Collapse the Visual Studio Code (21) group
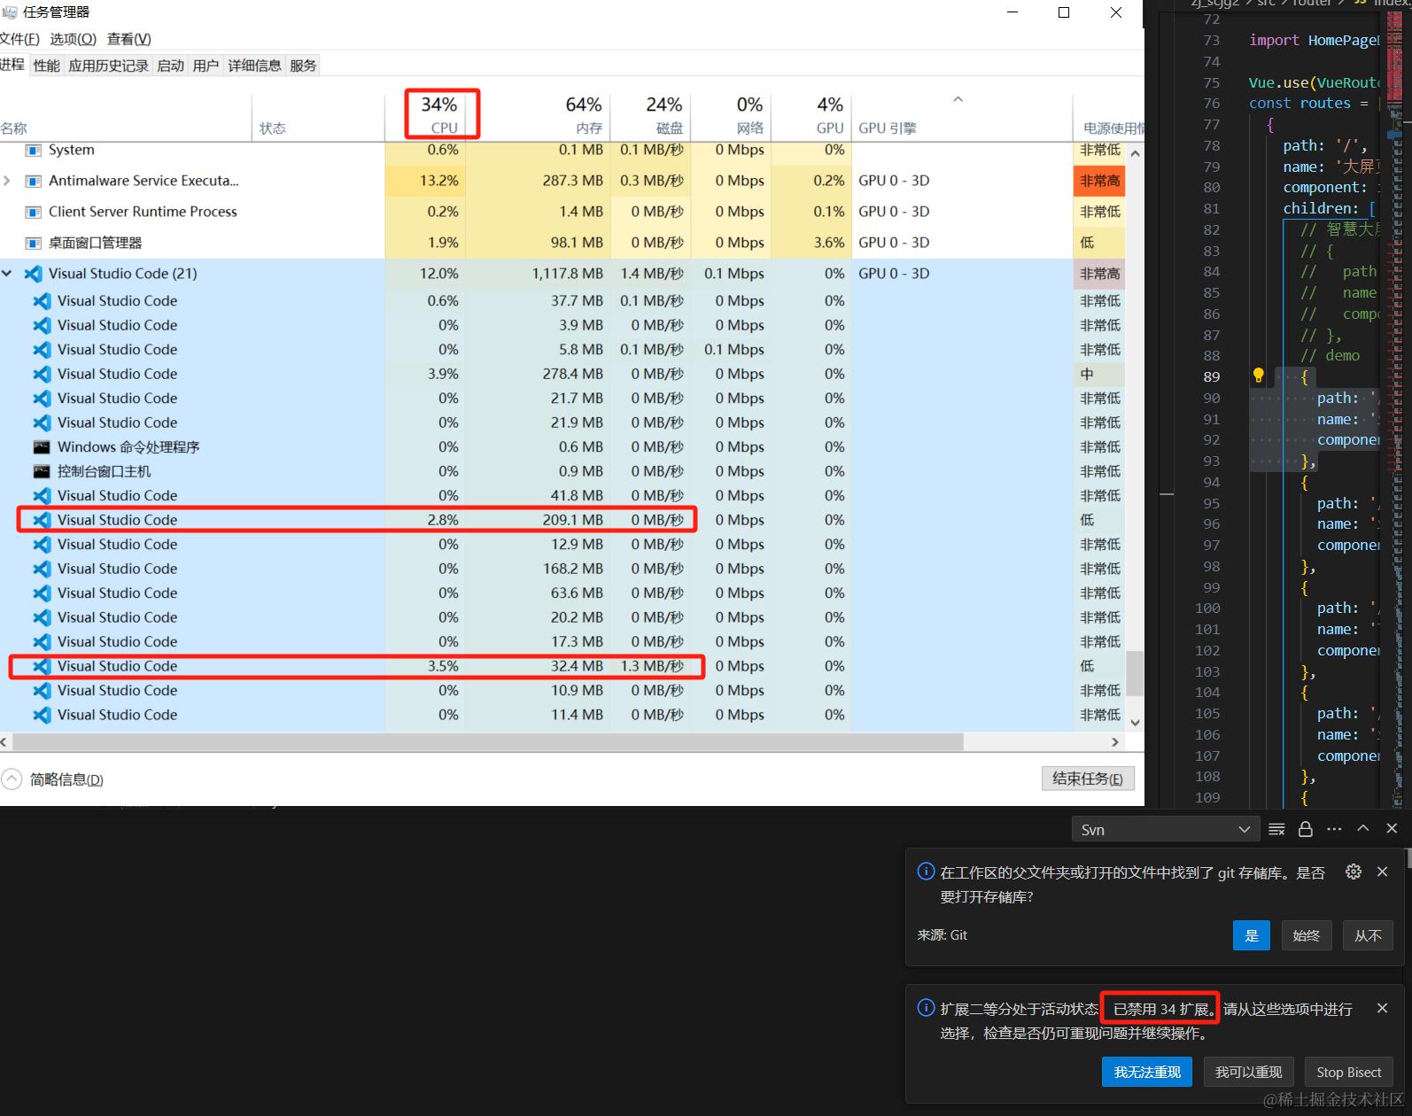Screen dimensions: 1412x1116 point(7,274)
